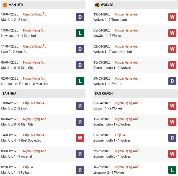
Task: Click the Man Utd club crest
Action: pyautogui.click(x=5, y=5)
